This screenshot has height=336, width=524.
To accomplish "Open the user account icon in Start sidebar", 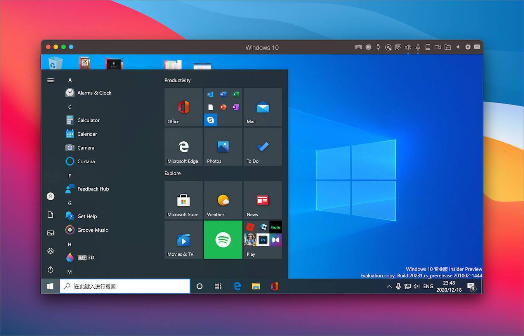I will click(x=50, y=196).
